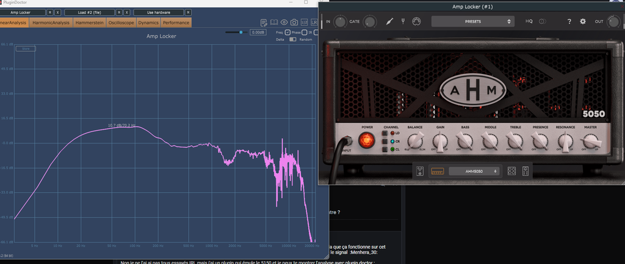Switch to the Hammerstein tab
This screenshot has height=264, width=625.
pos(89,23)
